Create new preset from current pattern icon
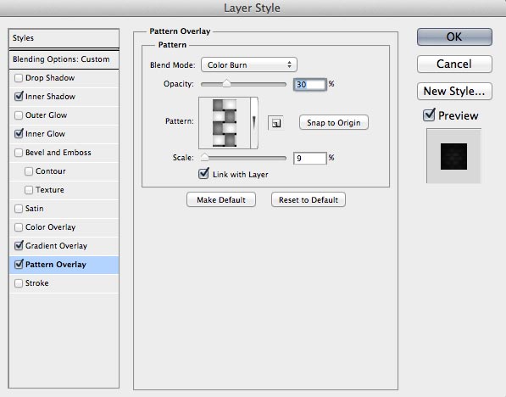Screen dimensions: 506x397 275,123
